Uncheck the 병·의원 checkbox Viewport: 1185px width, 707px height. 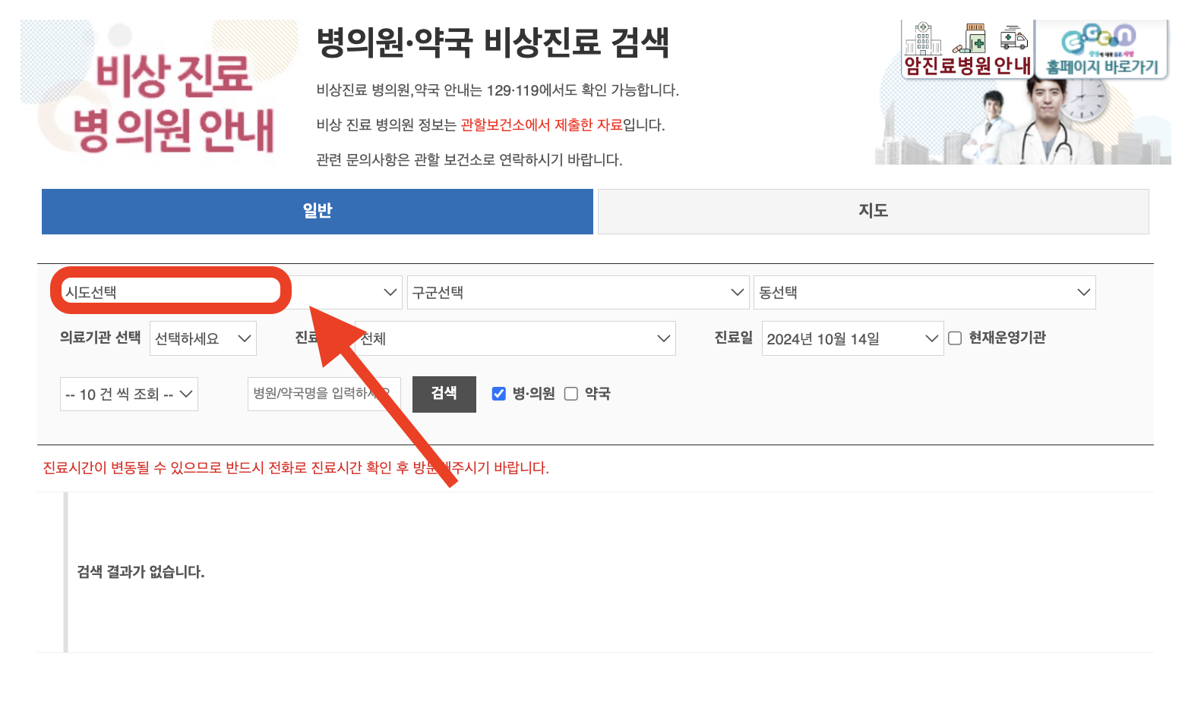click(498, 393)
